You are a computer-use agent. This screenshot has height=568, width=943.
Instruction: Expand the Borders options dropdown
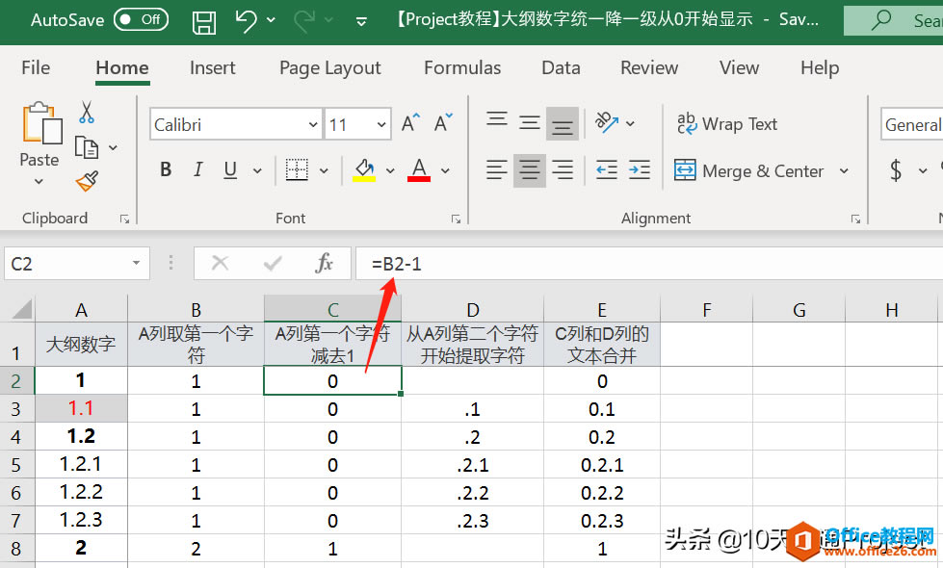tap(324, 170)
